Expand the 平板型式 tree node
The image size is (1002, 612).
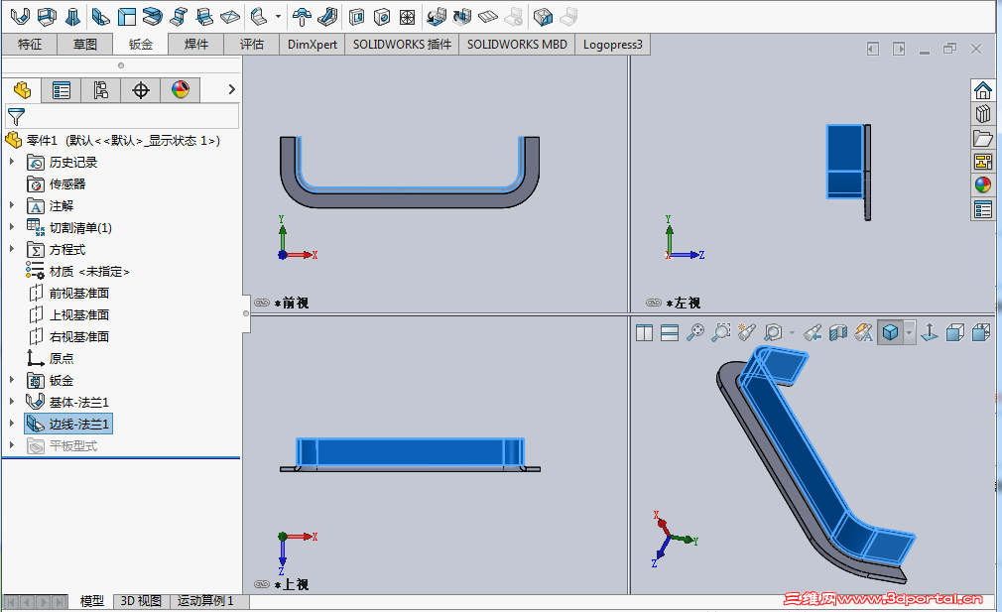pos(12,445)
